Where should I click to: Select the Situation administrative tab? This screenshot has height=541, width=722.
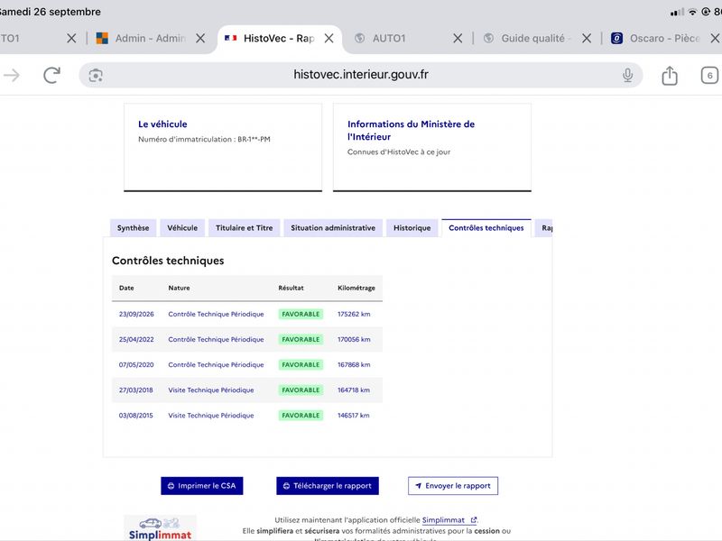pyautogui.click(x=333, y=228)
